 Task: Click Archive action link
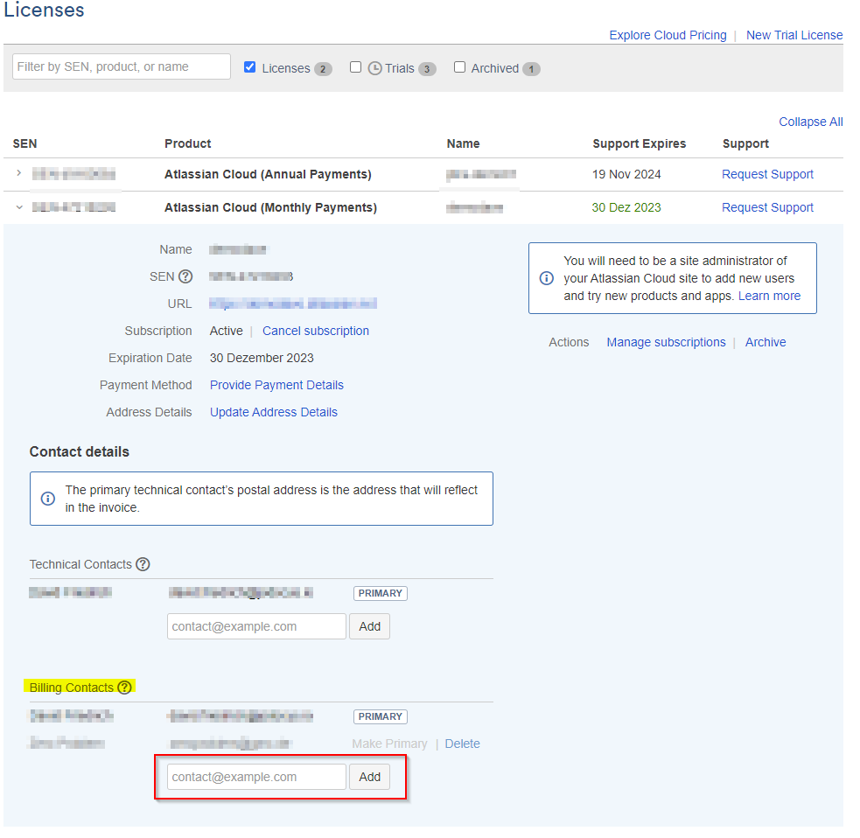766,342
